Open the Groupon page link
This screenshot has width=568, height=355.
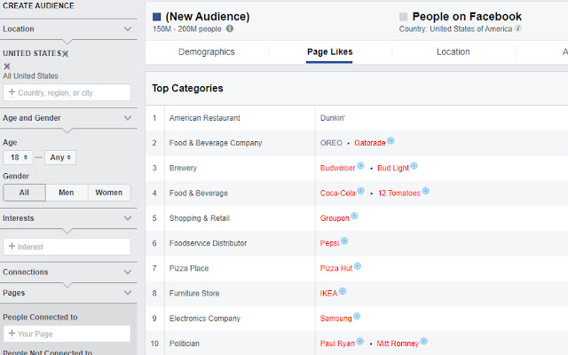pos(335,218)
